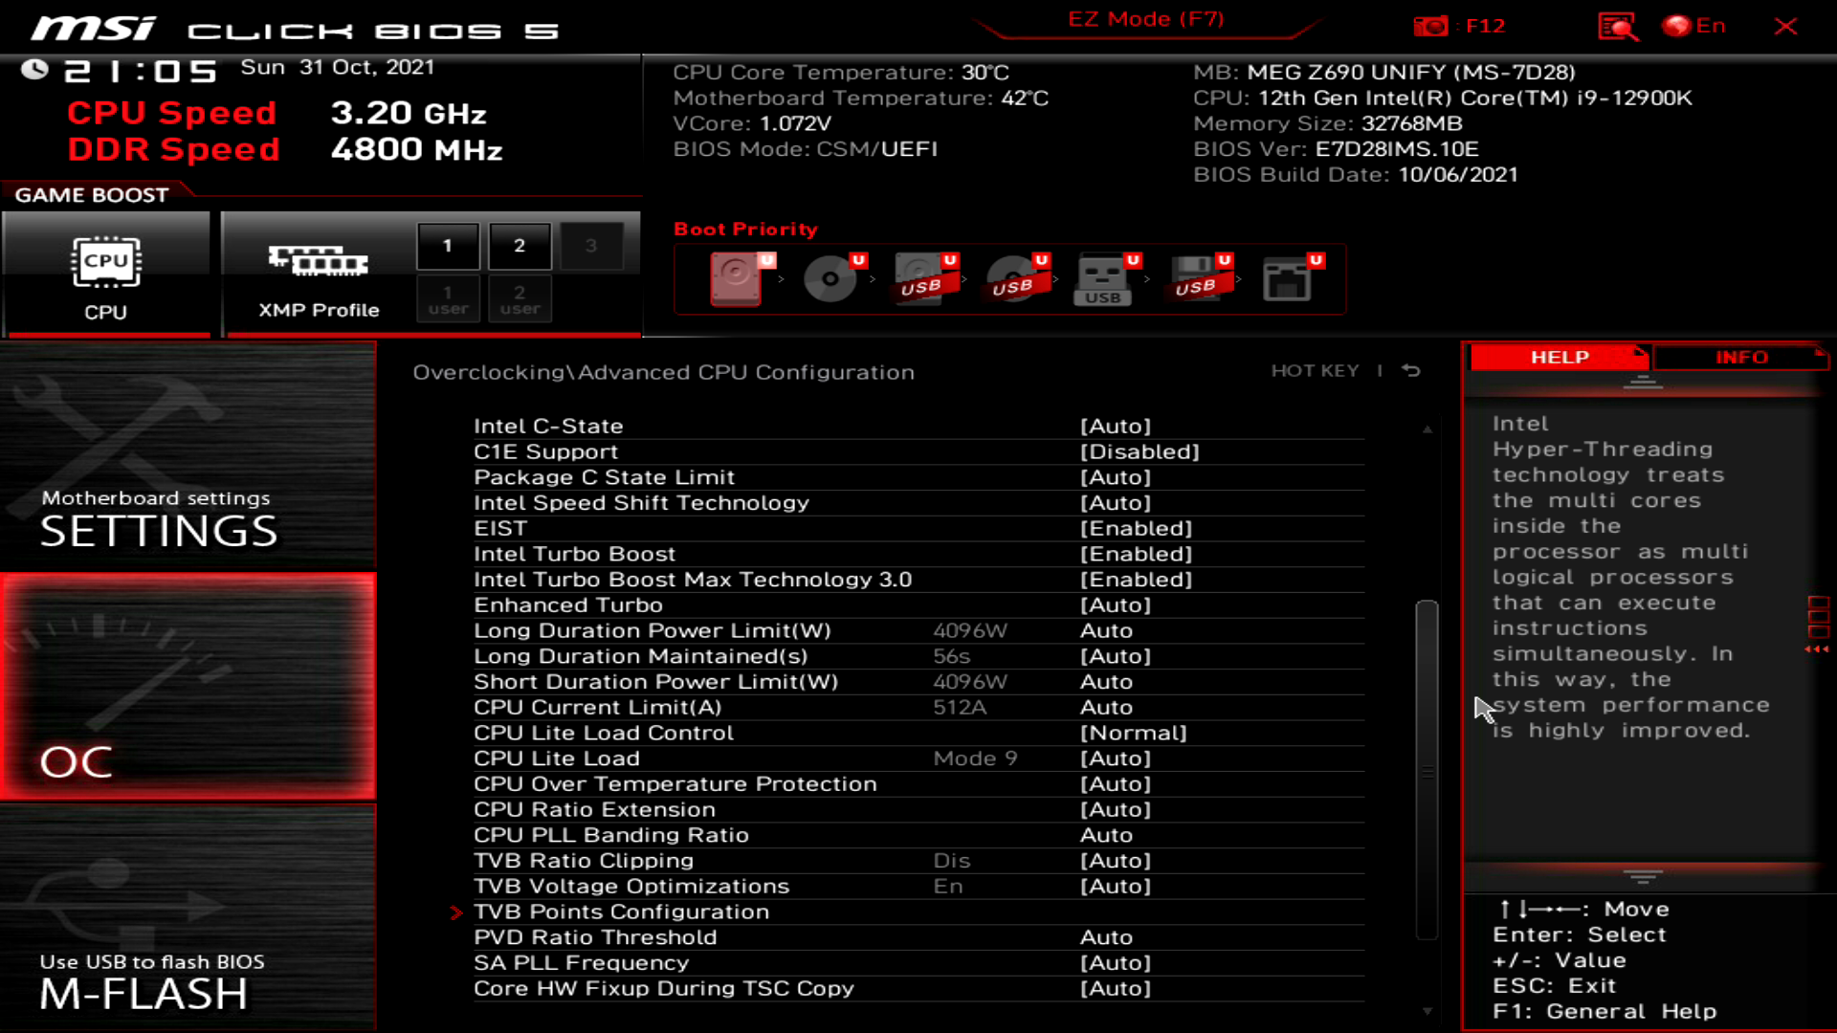The height and width of the screenshot is (1033, 1837).
Task: Click the back arrow beside HOT KEY
Action: tap(1410, 371)
